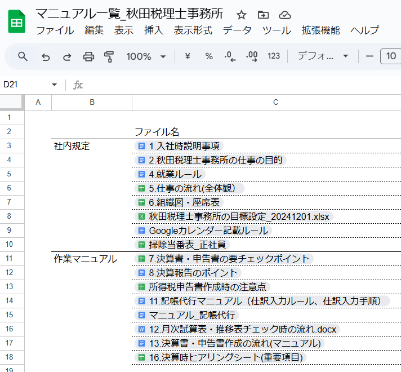The width and height of the screenshot is (401, 372).
Task: Open the 編集 menu
Action: coord(94,30)
